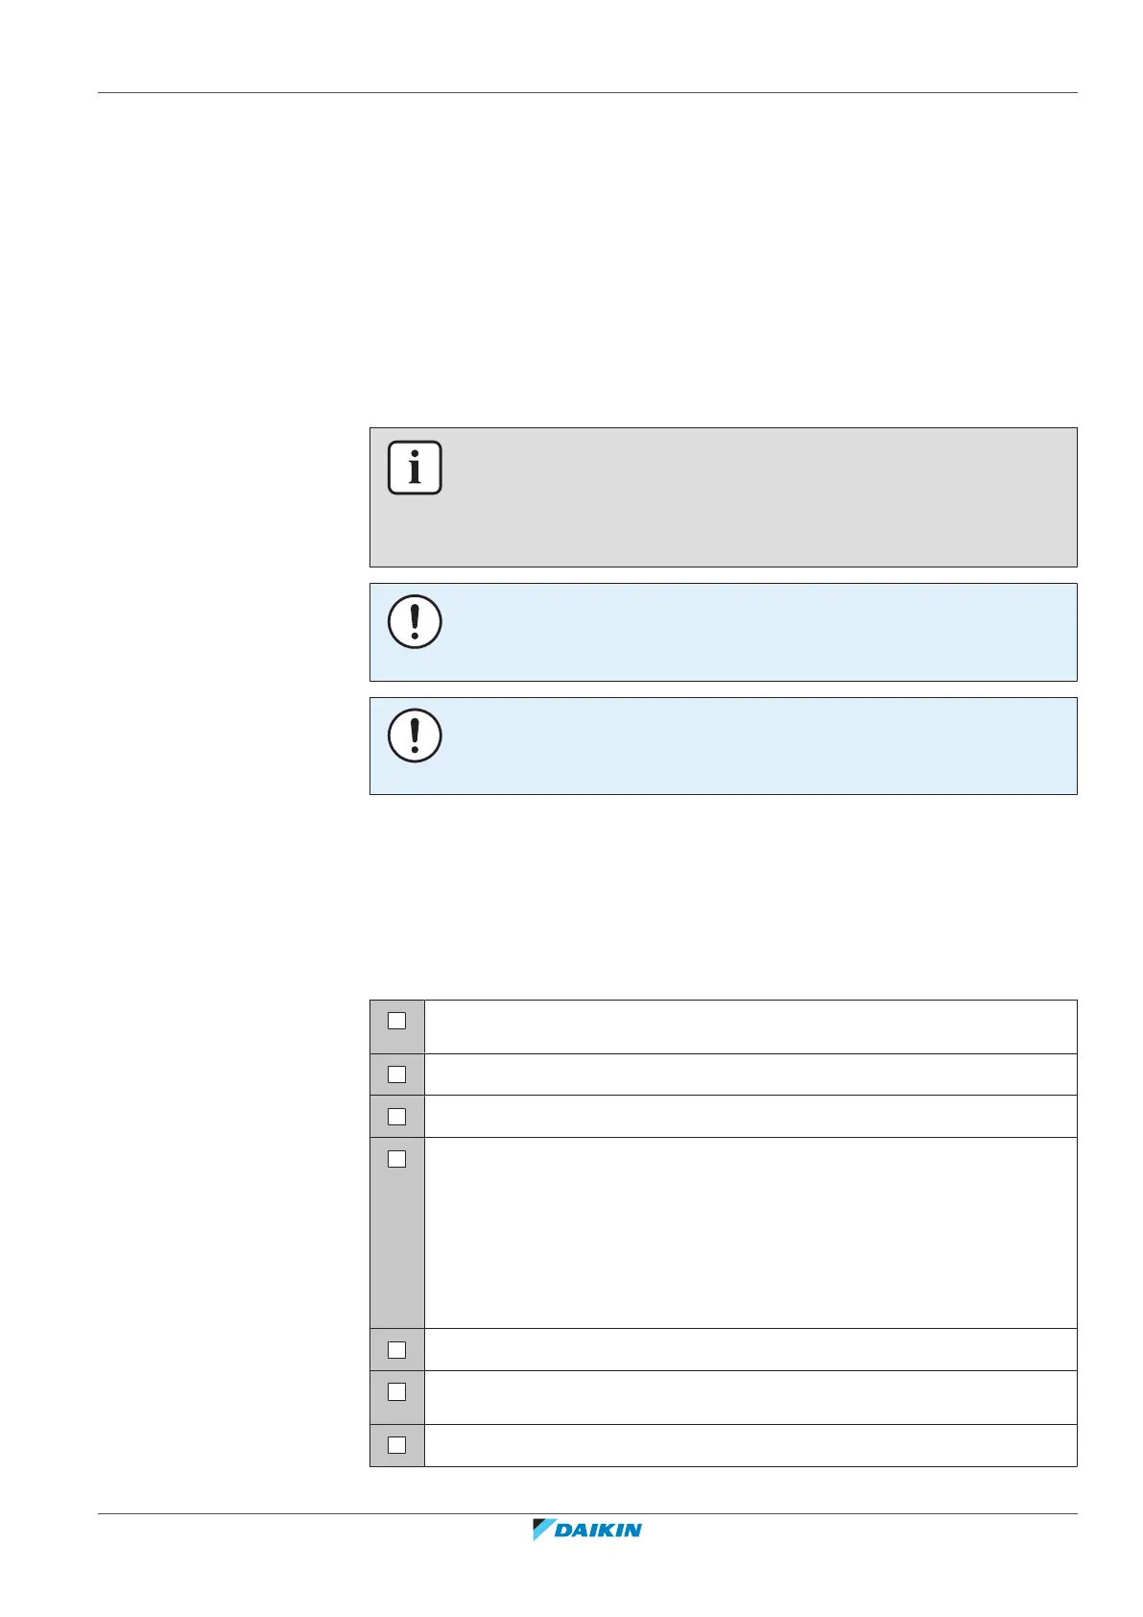This screenshot has width=1143, height=1617.
Task: Tick the second checklist checkbox
Action: (396, 1074)
